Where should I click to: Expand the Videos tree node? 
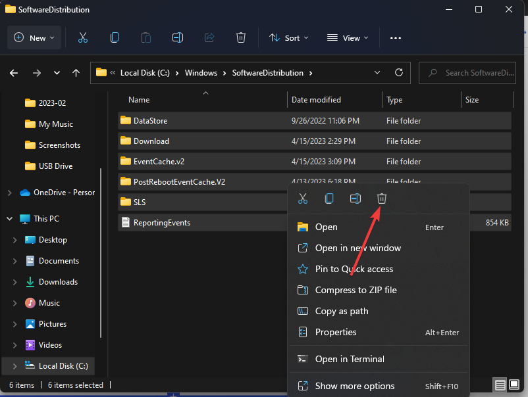[x=15, y=345]
